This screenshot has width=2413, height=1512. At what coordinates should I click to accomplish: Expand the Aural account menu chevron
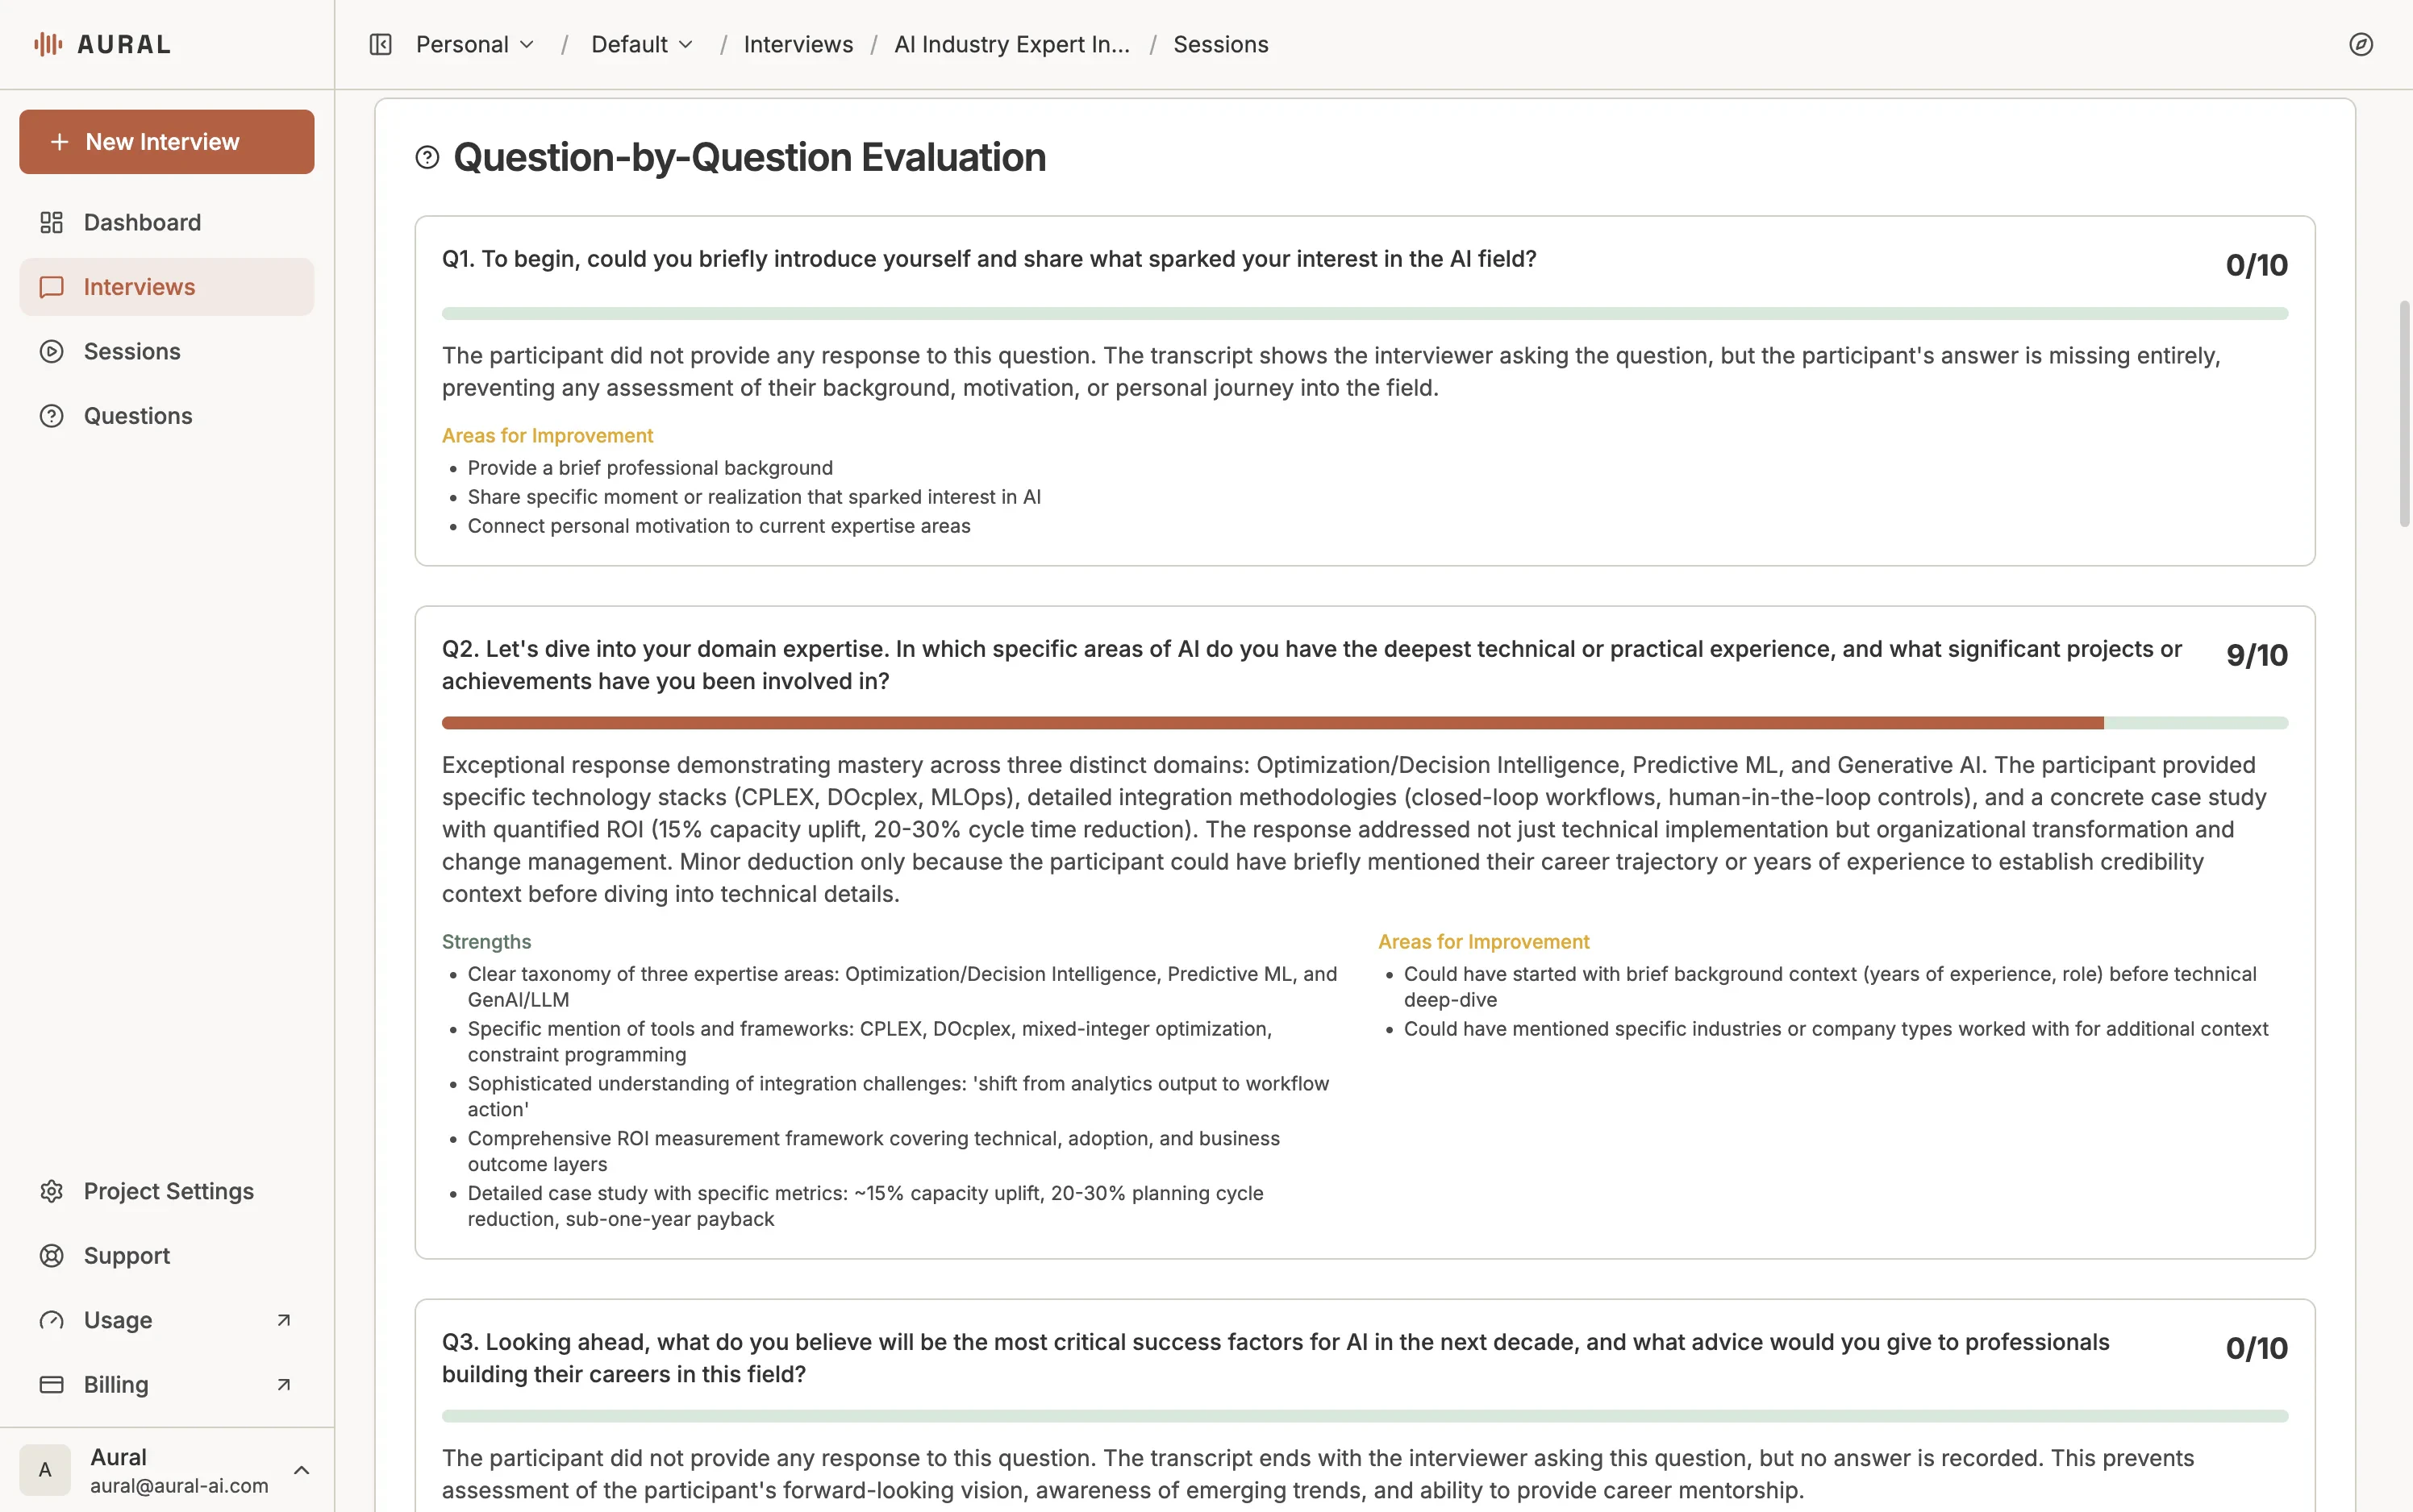(301, 1470)
